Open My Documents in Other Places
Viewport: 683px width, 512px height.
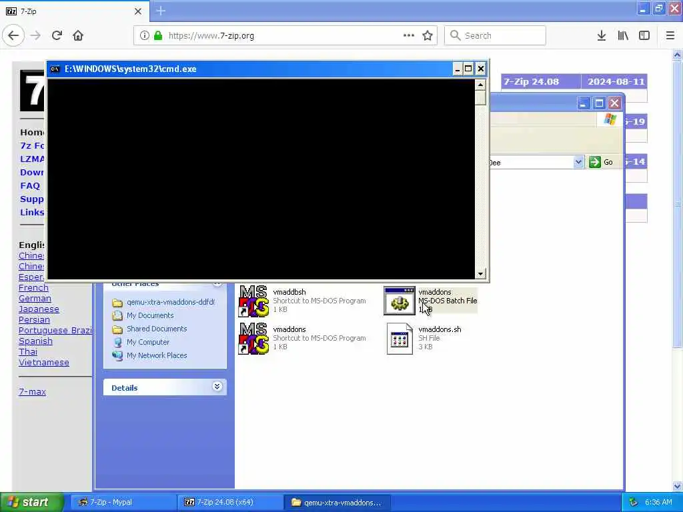point(143,315)
